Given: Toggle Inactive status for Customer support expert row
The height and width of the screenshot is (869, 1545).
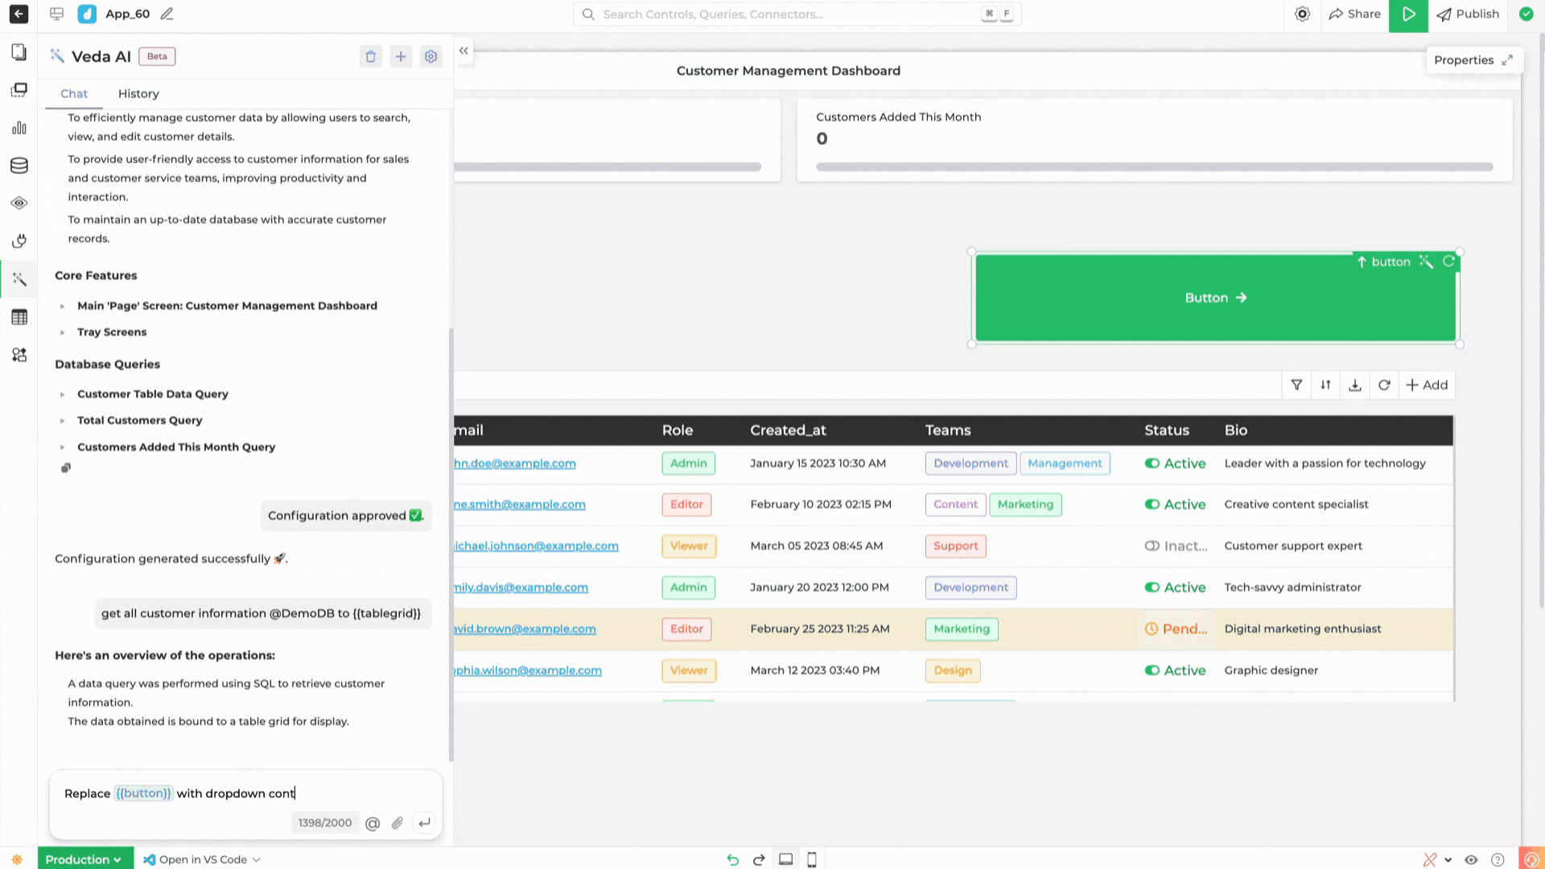Looking at the screenshot, I should click(1152, 546).
